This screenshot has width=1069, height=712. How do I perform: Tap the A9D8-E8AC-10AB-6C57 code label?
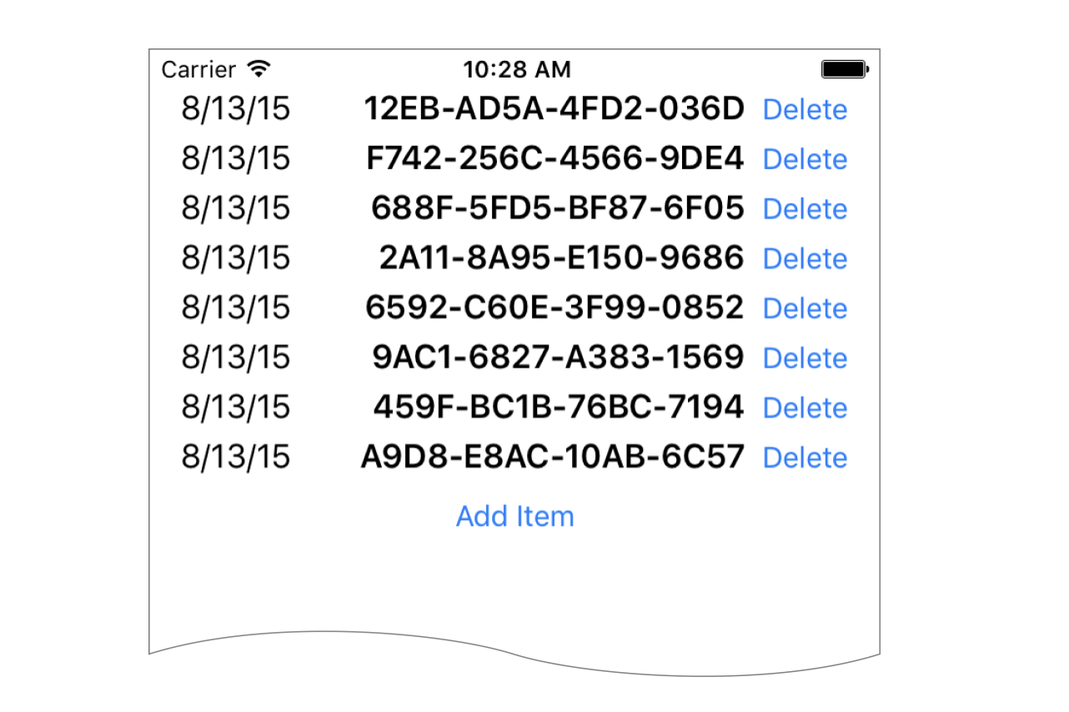[552, 457]
